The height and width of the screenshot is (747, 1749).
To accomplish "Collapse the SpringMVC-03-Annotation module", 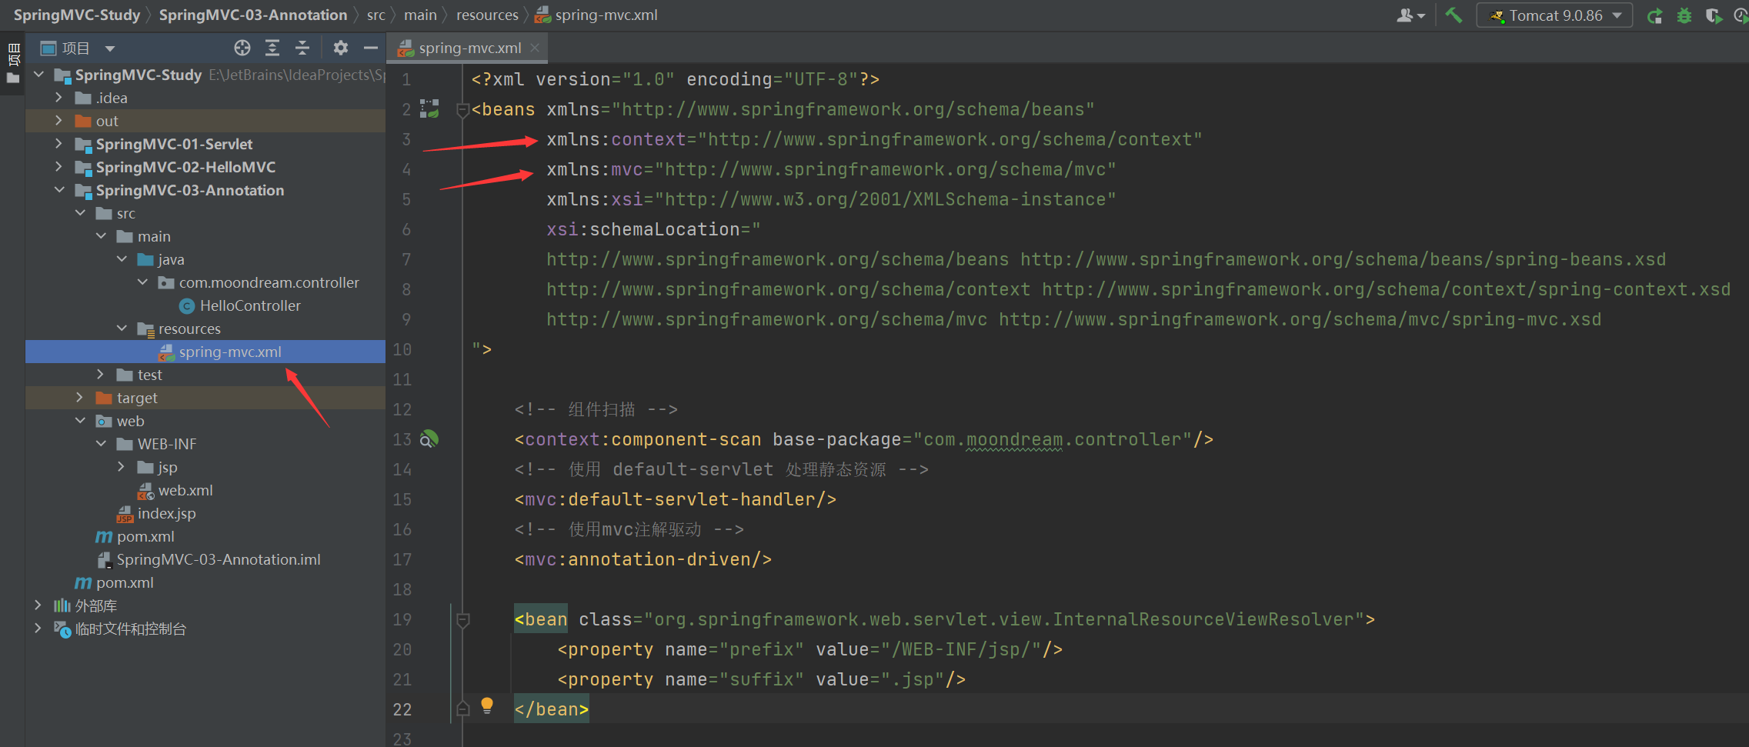I will coord(59,190).
